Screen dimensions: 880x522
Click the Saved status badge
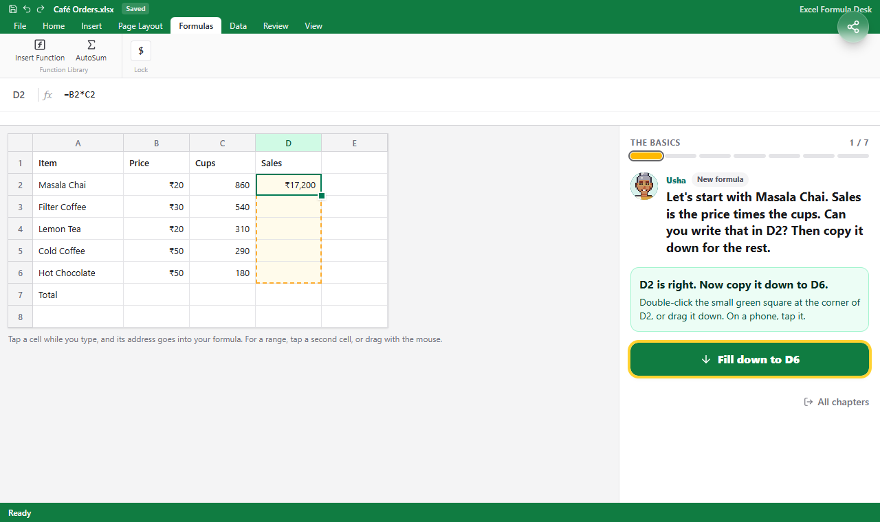tap(135, 9)
